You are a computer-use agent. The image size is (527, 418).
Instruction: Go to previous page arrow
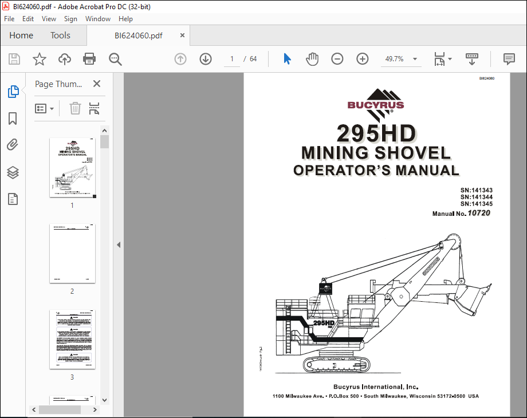[x=180, y=59]
